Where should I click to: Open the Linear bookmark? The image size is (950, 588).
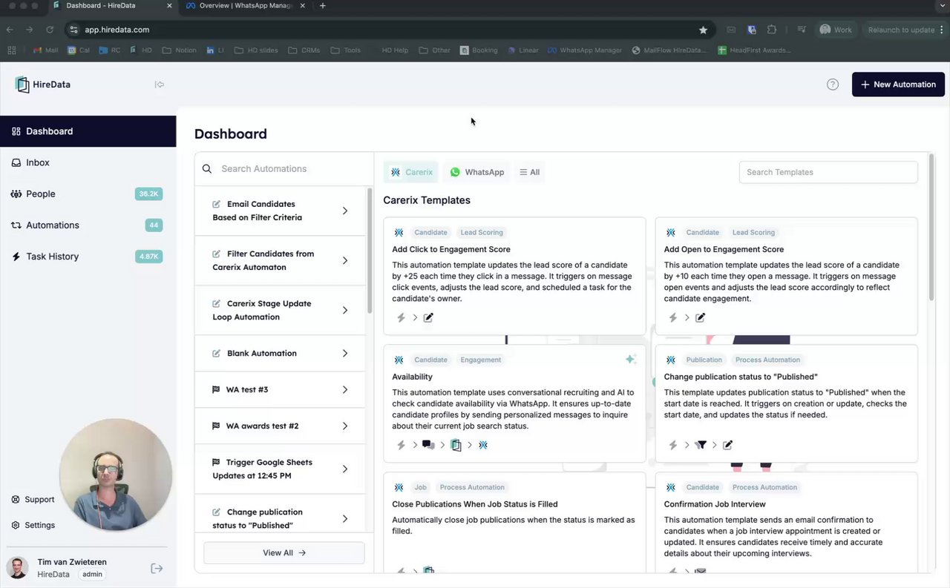click(523, 50)
